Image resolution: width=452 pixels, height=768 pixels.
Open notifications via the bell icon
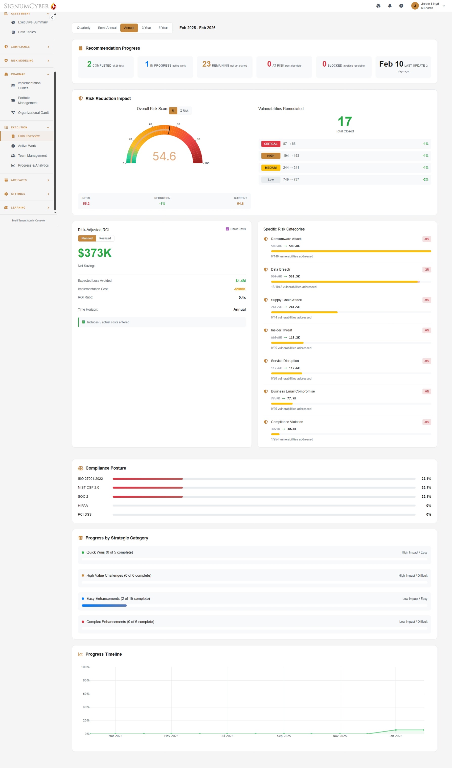[x=390, y=6]
